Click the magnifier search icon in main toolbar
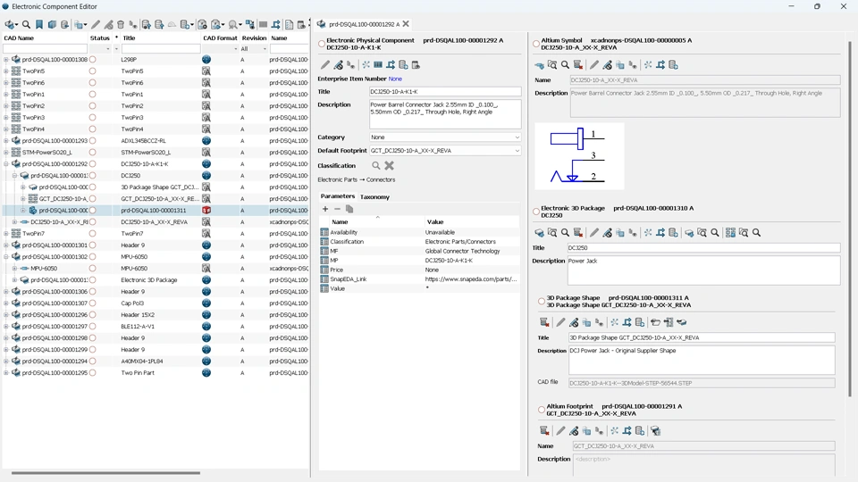The height and width of the screenshot is (482, 858). coord(26,25)
